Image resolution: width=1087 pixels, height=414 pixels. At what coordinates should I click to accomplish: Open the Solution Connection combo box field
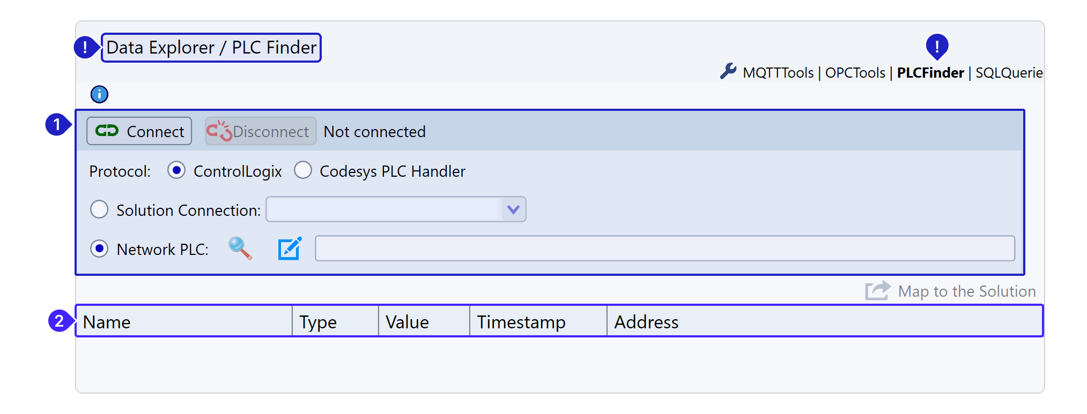(x=384, y=209)
